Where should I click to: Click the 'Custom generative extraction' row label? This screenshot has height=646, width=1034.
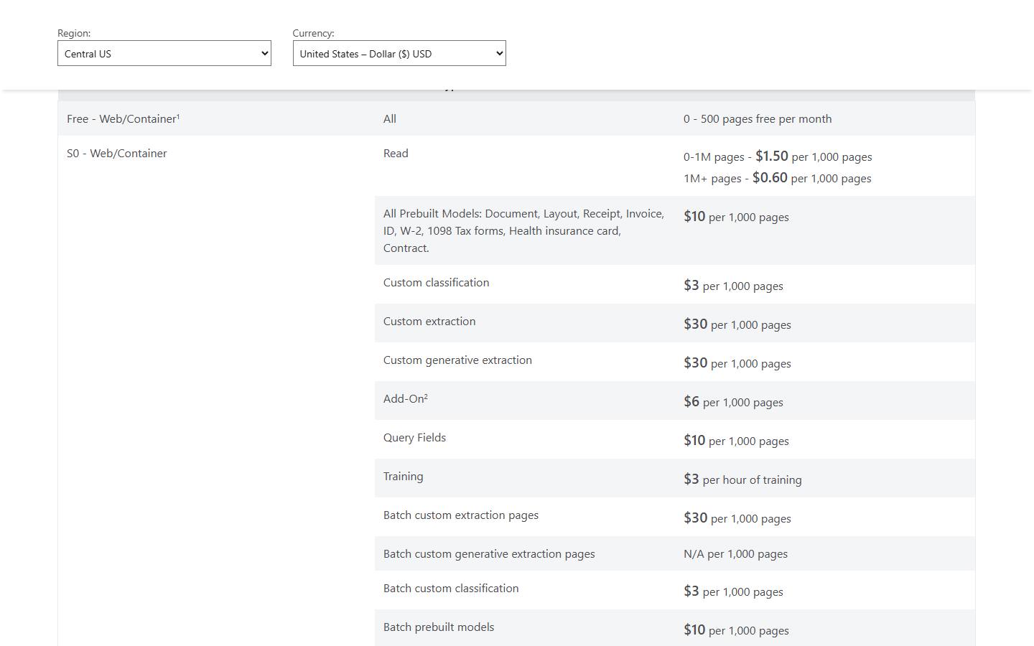(457, 360)
